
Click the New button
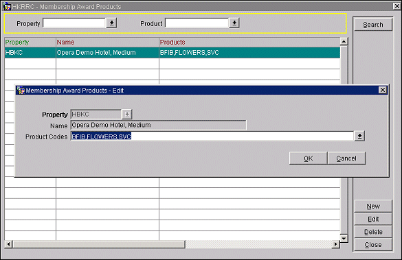click(x=373, y=206)
